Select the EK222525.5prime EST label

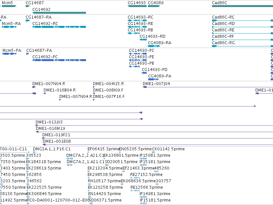click(44, 188)
